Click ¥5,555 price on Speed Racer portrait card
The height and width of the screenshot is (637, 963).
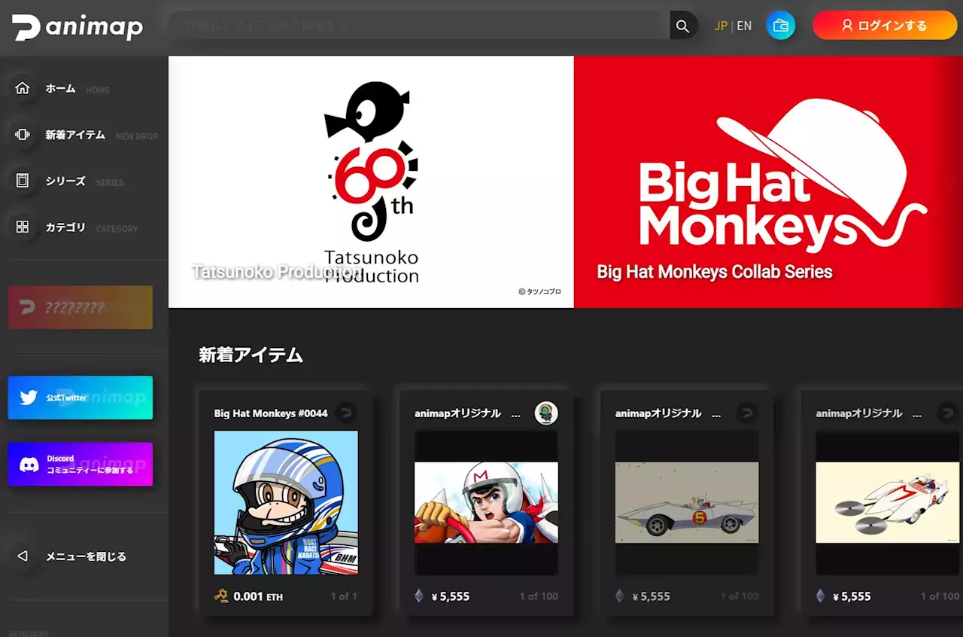(451, 596)
